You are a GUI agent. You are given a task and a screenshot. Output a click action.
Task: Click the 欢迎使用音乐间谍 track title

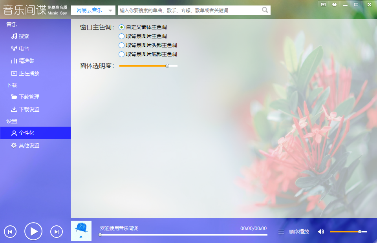coord(119,228)
